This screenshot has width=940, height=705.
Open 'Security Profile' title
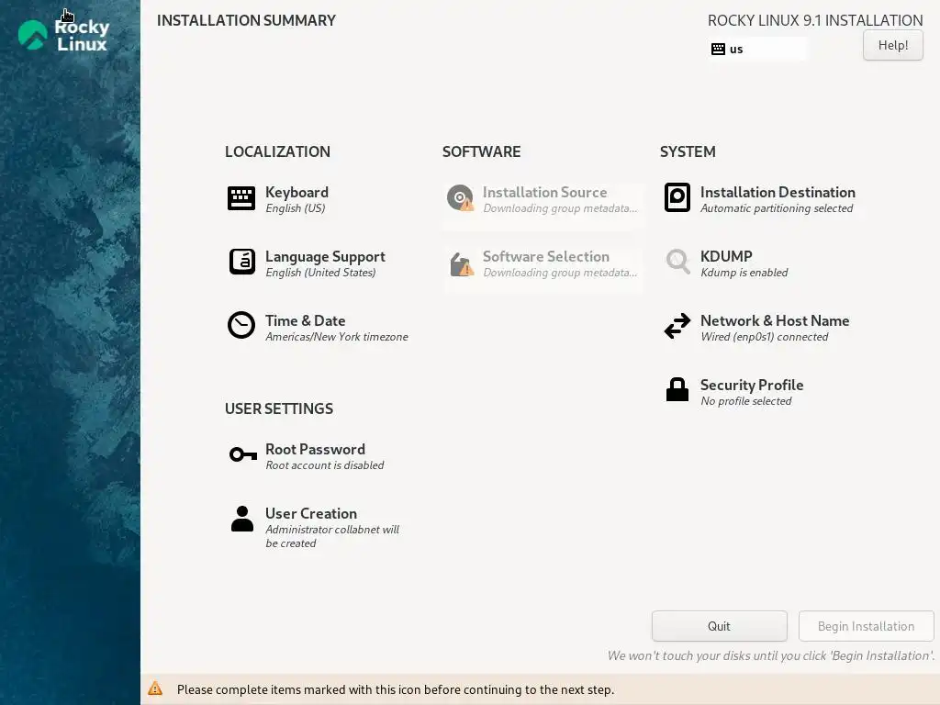coord(752,385)
